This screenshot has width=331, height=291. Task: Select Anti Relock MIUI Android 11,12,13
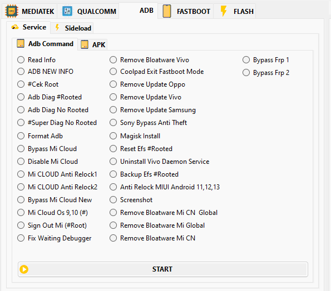pos(165,187)
